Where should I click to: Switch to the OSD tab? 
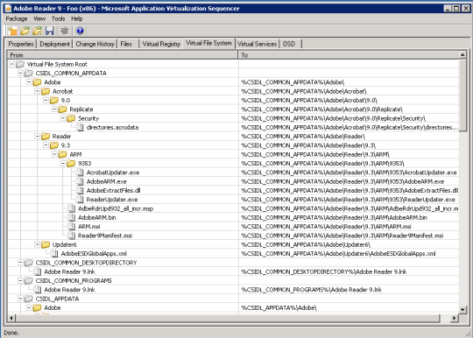coord(289,44)
